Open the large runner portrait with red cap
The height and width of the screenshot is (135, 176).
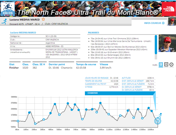click(x=167, y=43)
